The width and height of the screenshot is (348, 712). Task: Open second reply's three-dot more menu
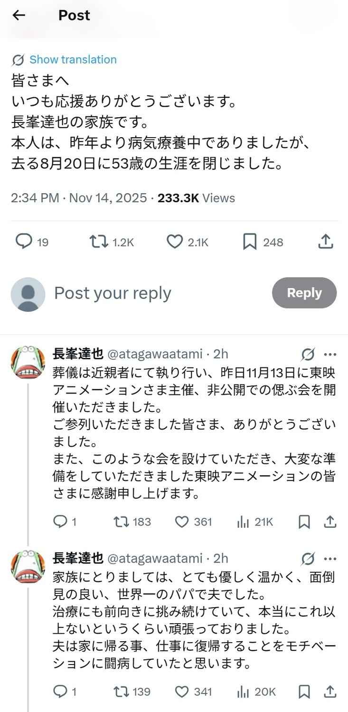point(330,558)
